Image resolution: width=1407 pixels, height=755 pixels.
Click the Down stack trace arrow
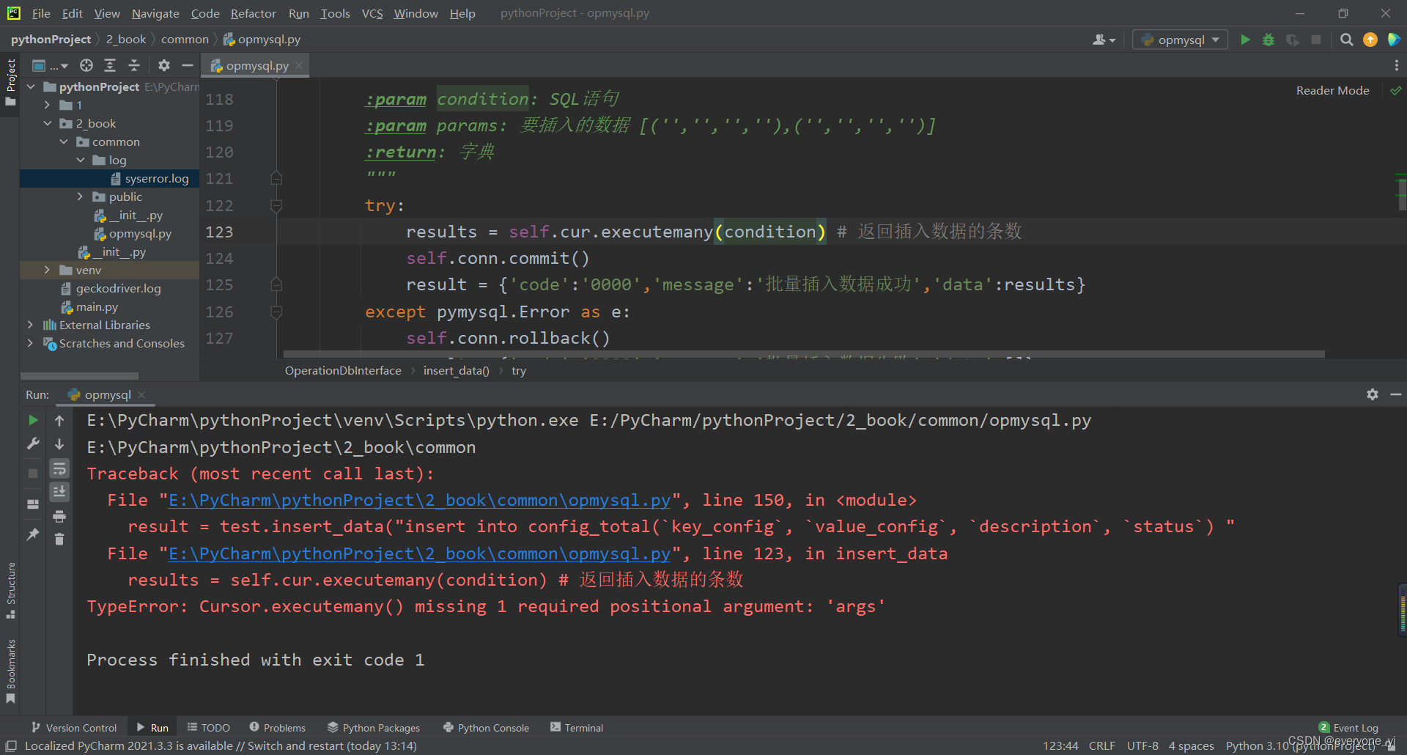tap(59, 443)
